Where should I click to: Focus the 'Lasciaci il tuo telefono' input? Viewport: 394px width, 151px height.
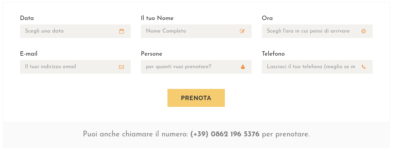point(317,67)
